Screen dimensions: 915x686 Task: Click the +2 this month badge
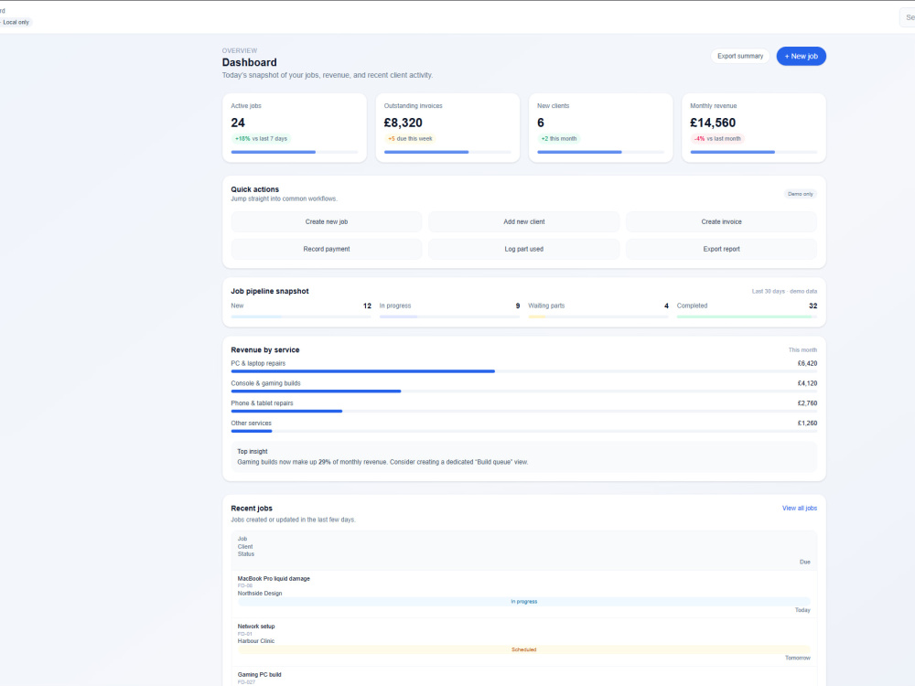pos(558,139)
